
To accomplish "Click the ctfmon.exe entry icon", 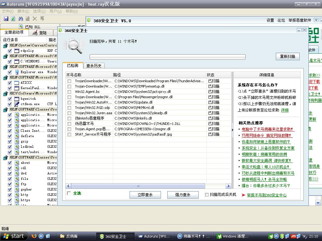I will [x=17, y=104].
